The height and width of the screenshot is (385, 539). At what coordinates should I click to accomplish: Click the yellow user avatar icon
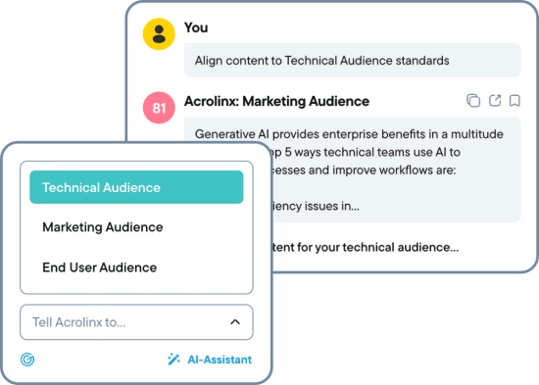[x=159, y=34]
